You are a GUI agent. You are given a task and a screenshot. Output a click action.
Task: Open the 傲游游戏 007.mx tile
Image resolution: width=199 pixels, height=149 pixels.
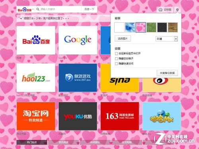[78, 78]
